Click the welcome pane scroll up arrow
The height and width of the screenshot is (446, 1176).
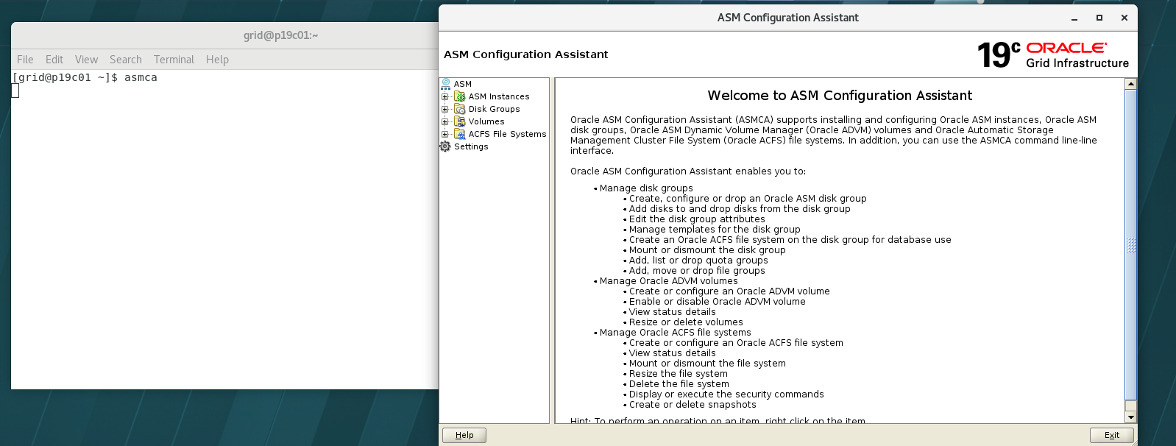[1131, 84]
